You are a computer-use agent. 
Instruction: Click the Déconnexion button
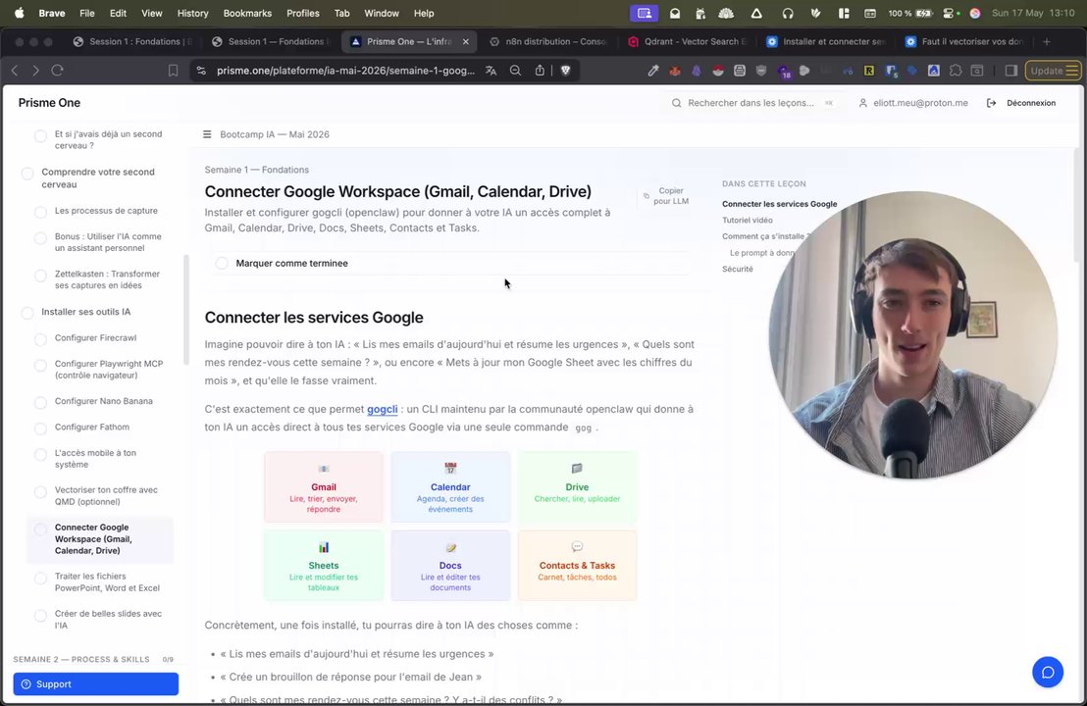[x=1021, y=103]
